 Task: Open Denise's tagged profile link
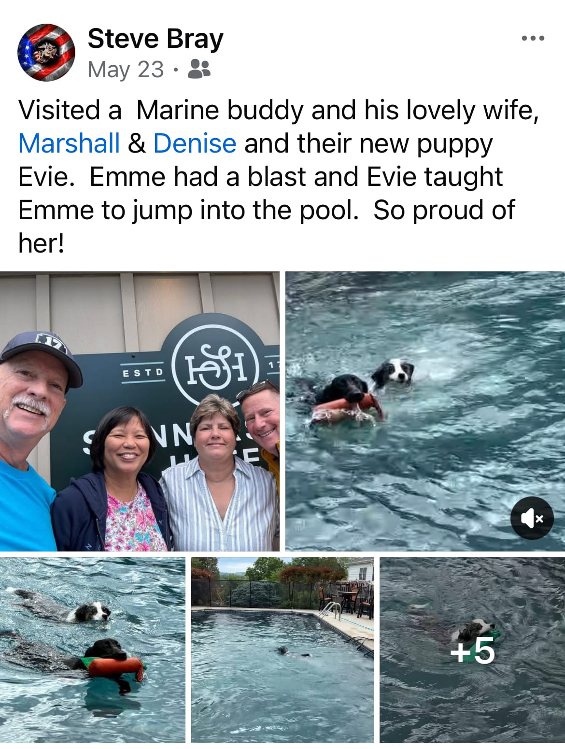coord(195,143)
